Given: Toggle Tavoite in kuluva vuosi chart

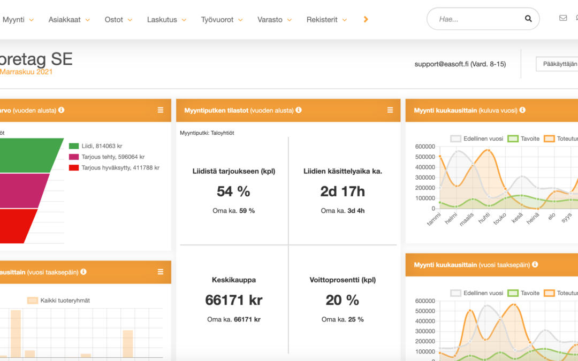Looking at the screenshot, I should [x=524, y=139].
